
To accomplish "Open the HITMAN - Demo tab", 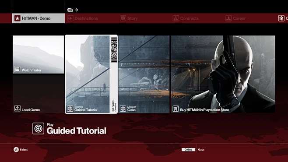I will pyautogui.click(x=39, y=18).
